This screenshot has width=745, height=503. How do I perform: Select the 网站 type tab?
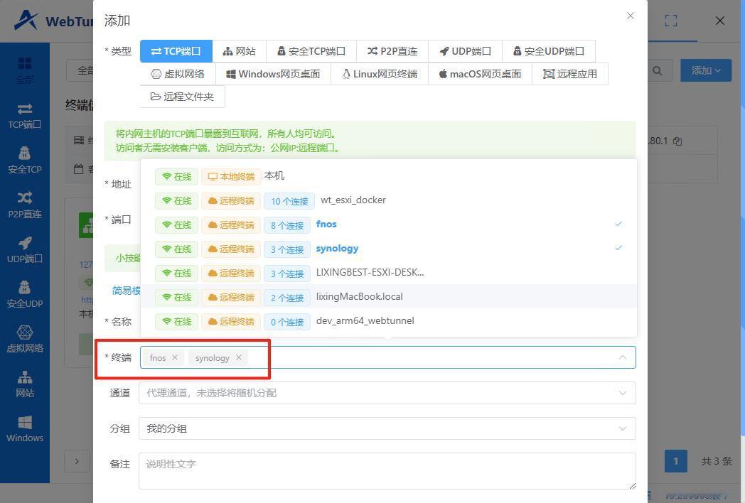(239, 51)
